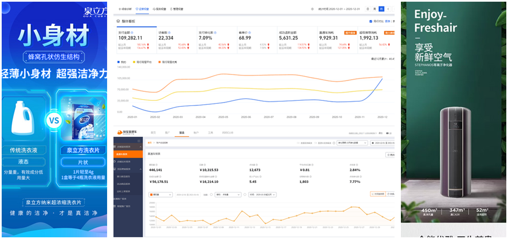Click info icon next to 访客数
This screenshot has height=239, width=508.
169,33
